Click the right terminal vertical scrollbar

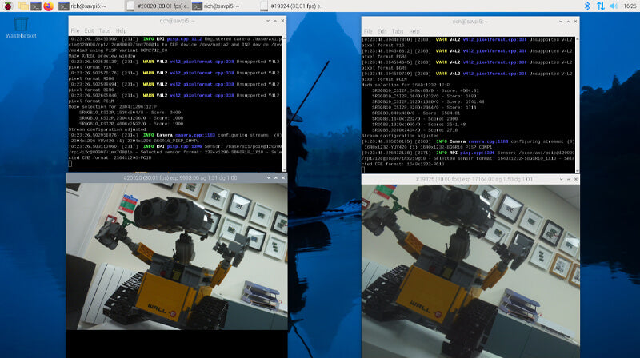click(x=577, y=105)
